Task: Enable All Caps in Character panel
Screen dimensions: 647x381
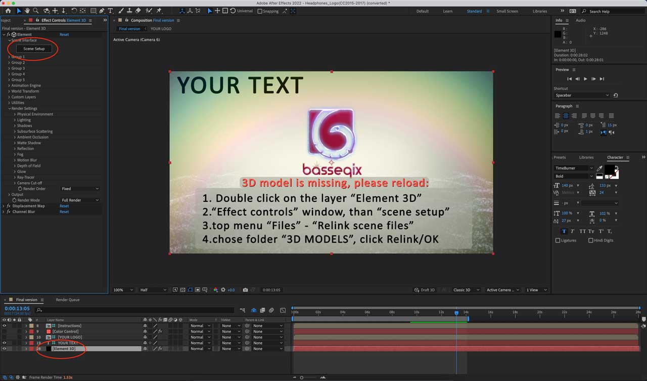Action: click(x=582, y=231)
